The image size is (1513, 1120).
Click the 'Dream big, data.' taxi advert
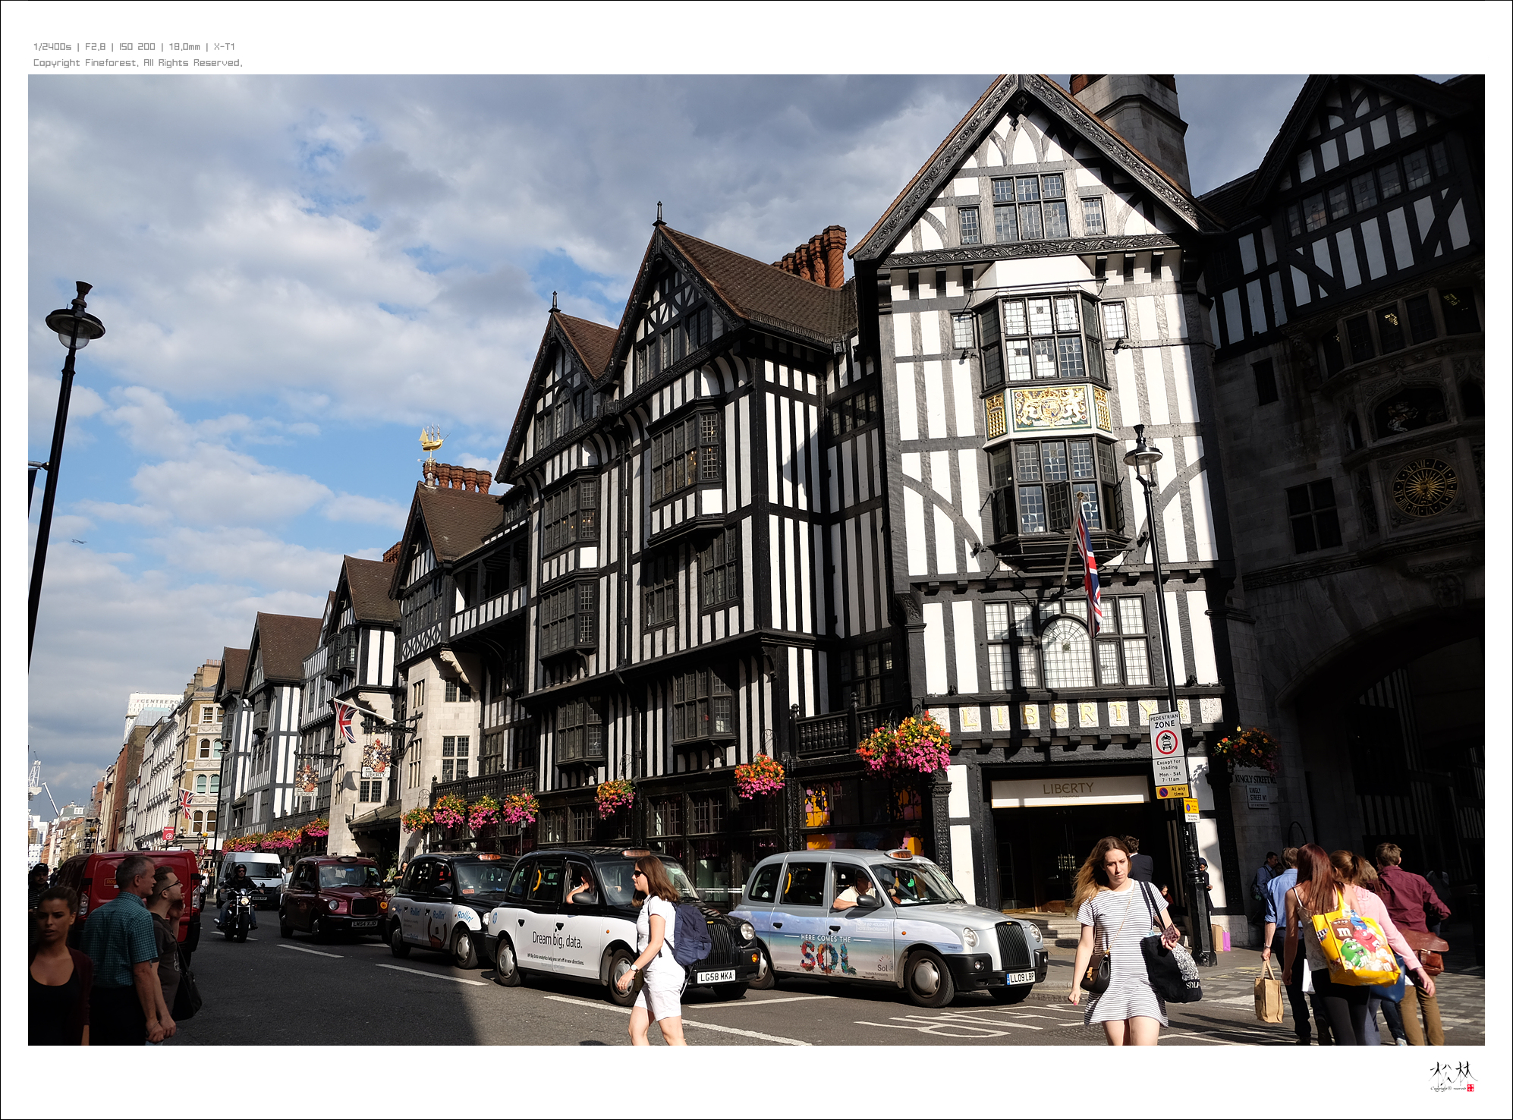[x=557, y=941]
